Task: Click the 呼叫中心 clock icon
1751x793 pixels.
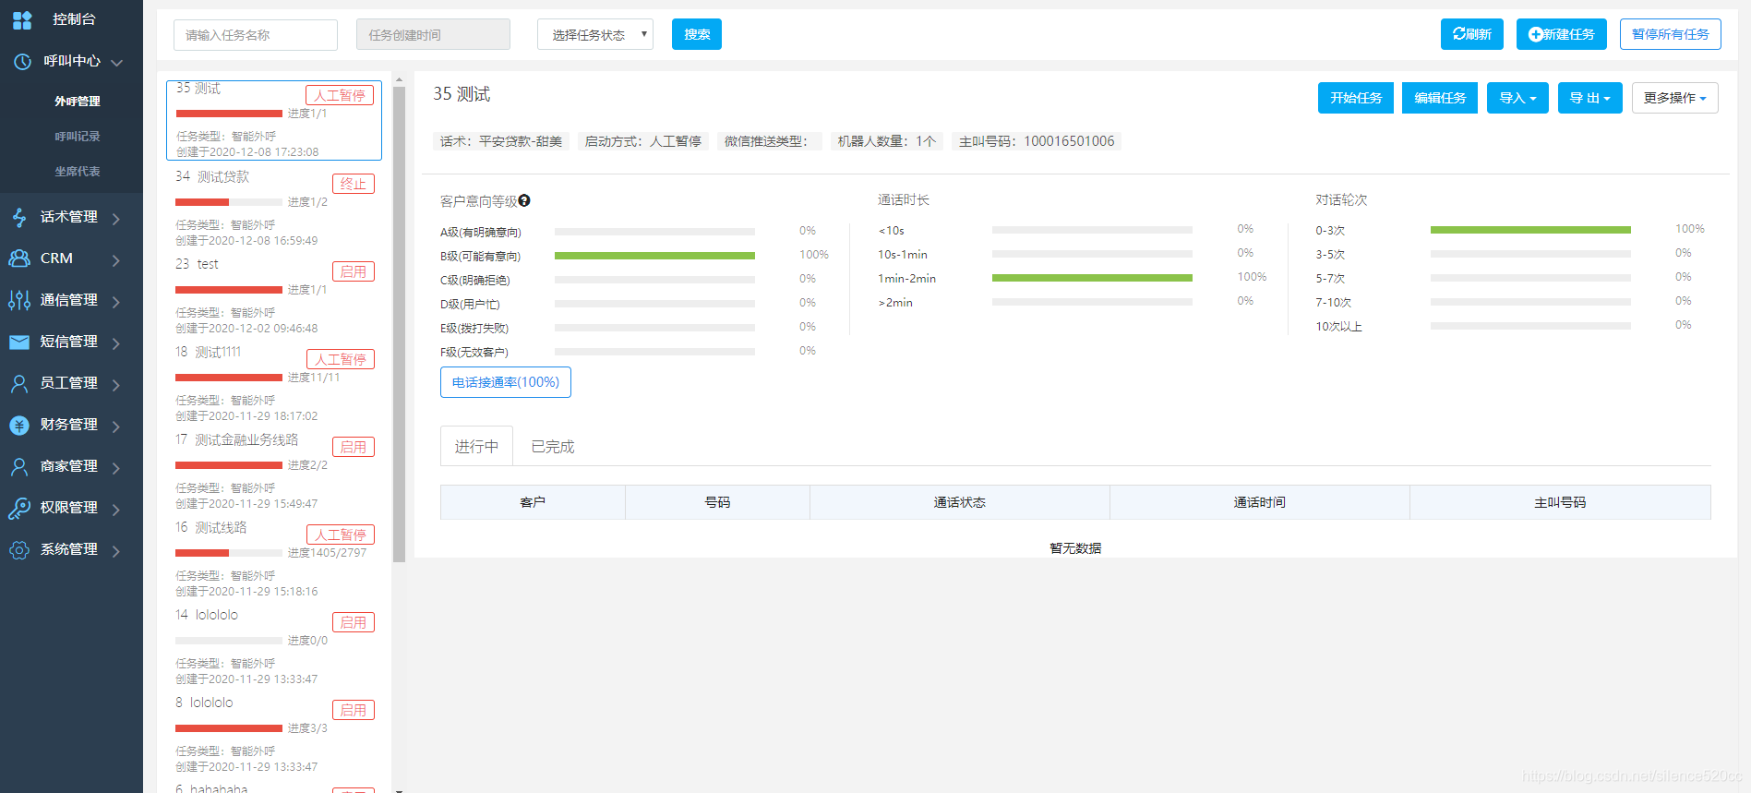Action: tap(23, 61)
